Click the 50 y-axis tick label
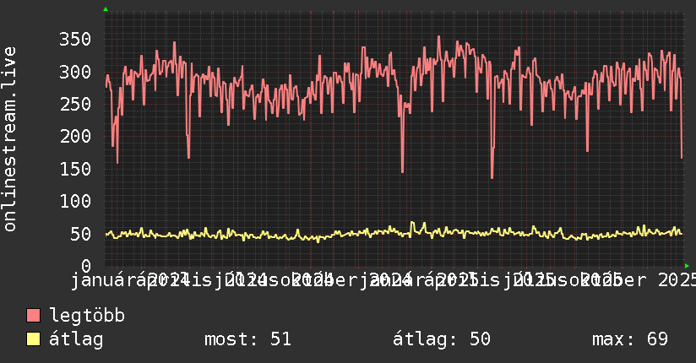The height and width of the screenshot is (363, 696). [80, 234]
